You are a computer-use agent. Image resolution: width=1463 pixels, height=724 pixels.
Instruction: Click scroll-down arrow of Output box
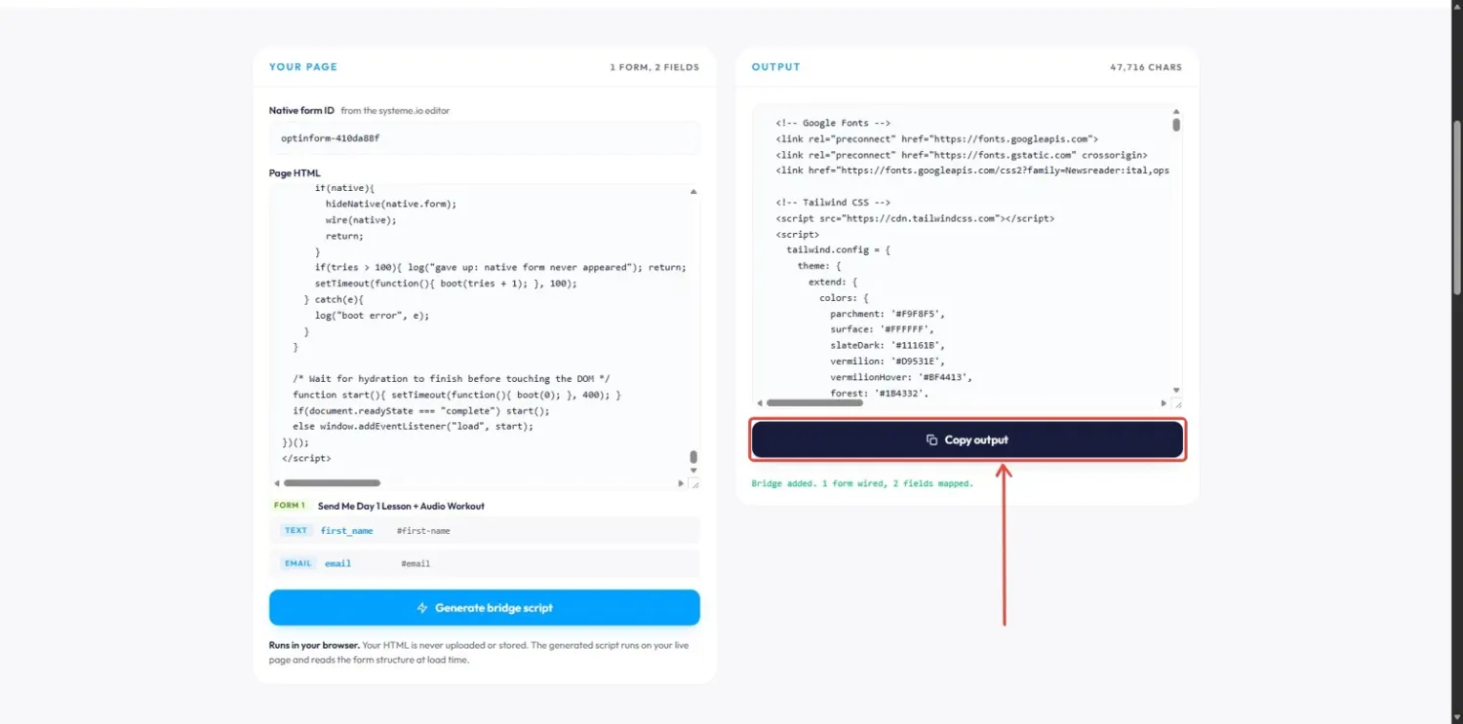(1176, 390)
